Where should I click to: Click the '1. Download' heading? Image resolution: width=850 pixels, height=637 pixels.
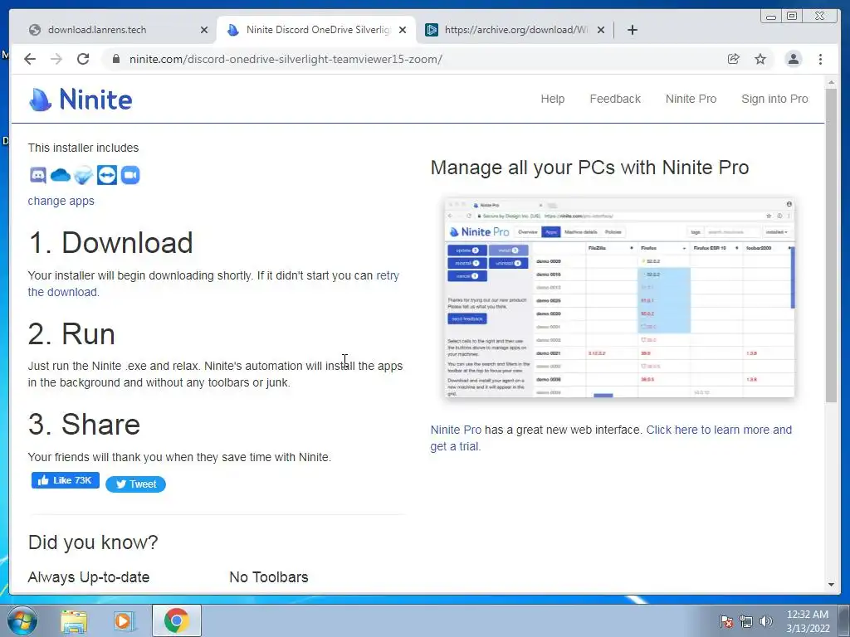[110, 243]
